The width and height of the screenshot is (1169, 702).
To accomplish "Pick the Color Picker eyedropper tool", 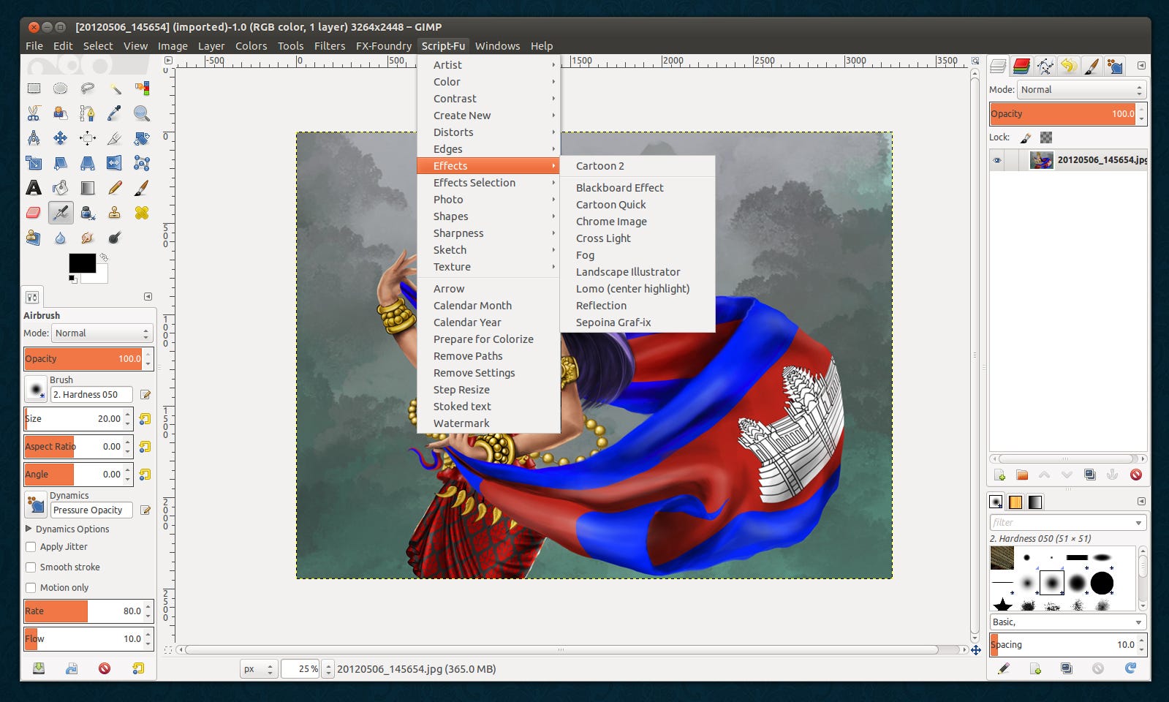I will 115,113.
